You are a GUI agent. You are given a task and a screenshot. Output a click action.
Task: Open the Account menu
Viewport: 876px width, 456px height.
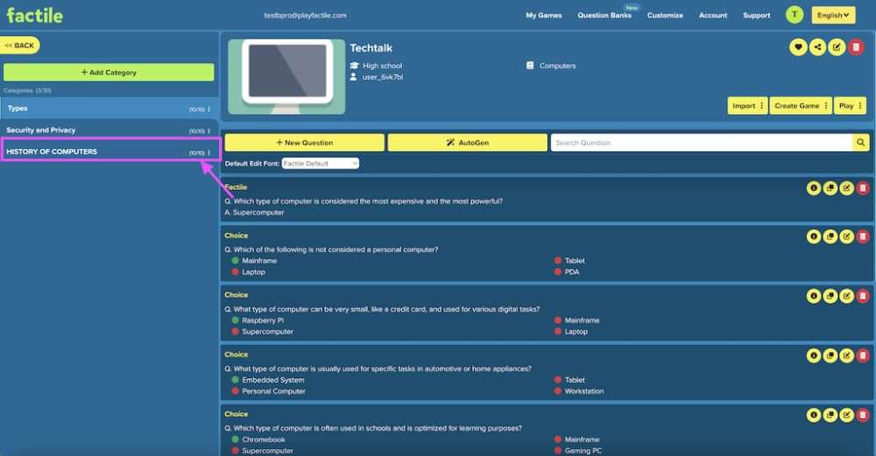click(x=713, y=16)
